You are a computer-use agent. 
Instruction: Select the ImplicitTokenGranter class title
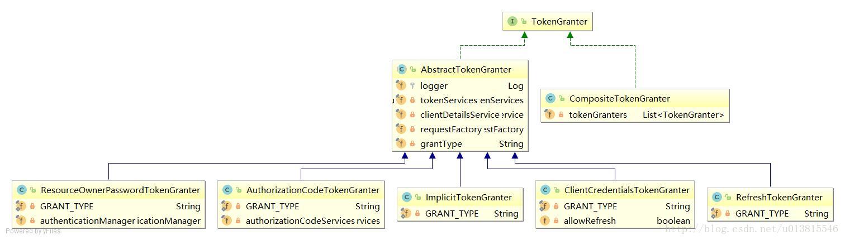point(469,198)
